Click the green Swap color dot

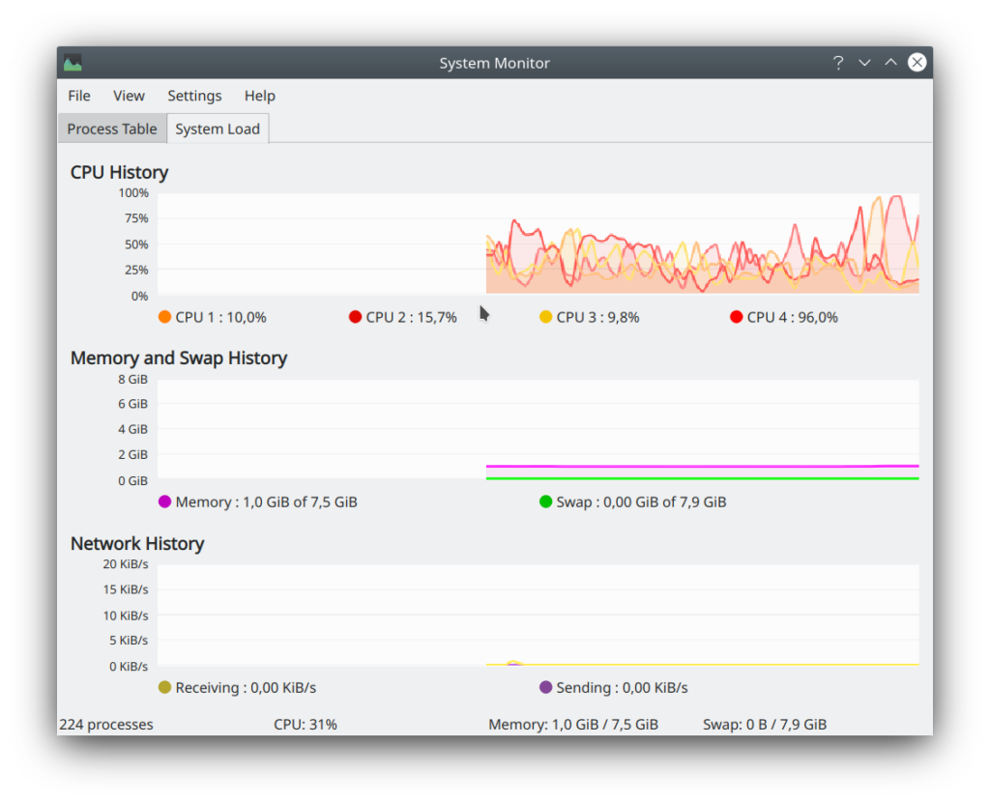(545, 502)
